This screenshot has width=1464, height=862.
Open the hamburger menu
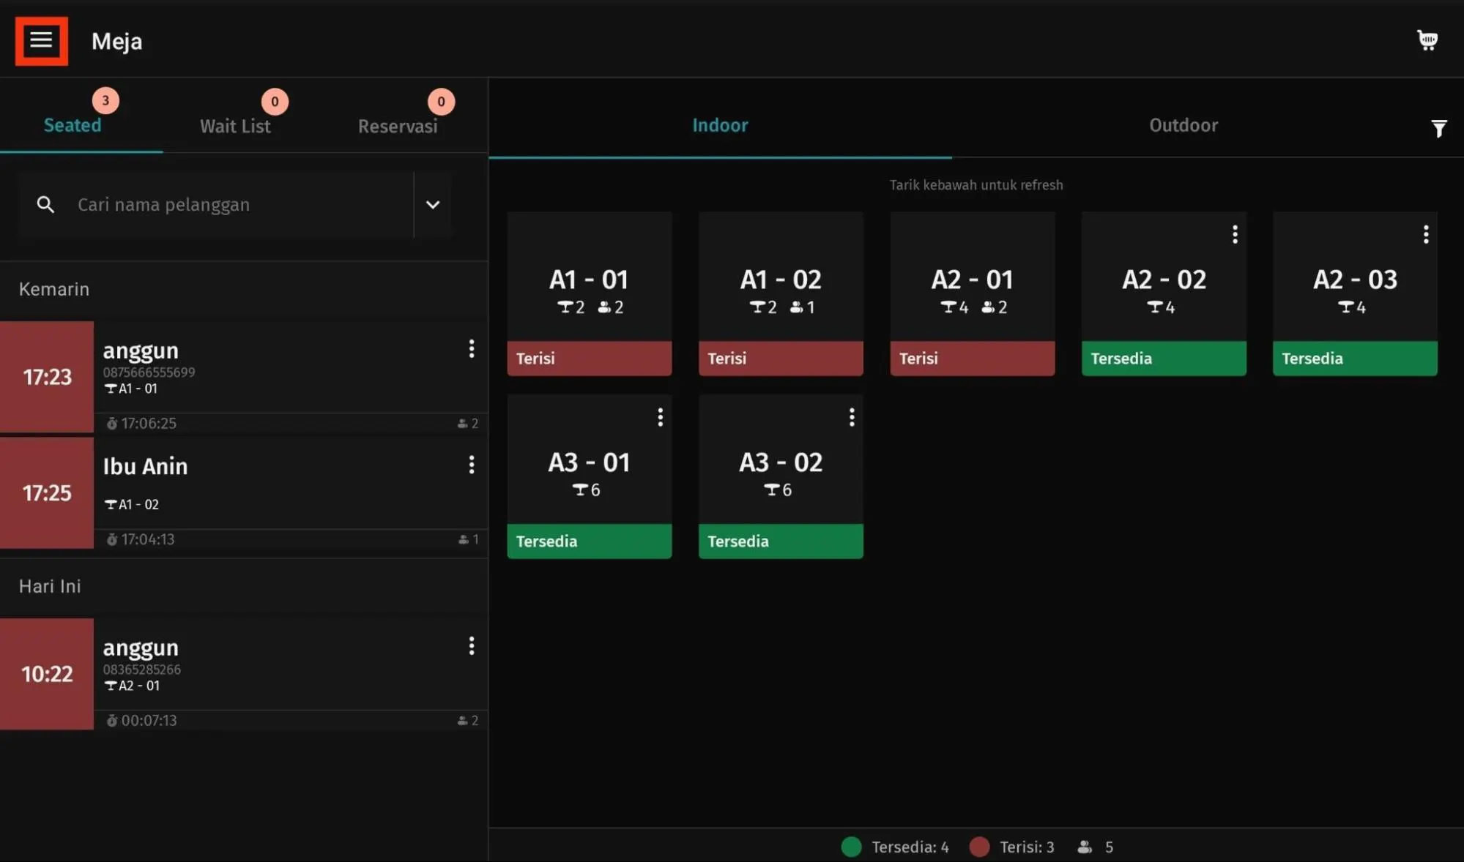click(x=41, y=41)
